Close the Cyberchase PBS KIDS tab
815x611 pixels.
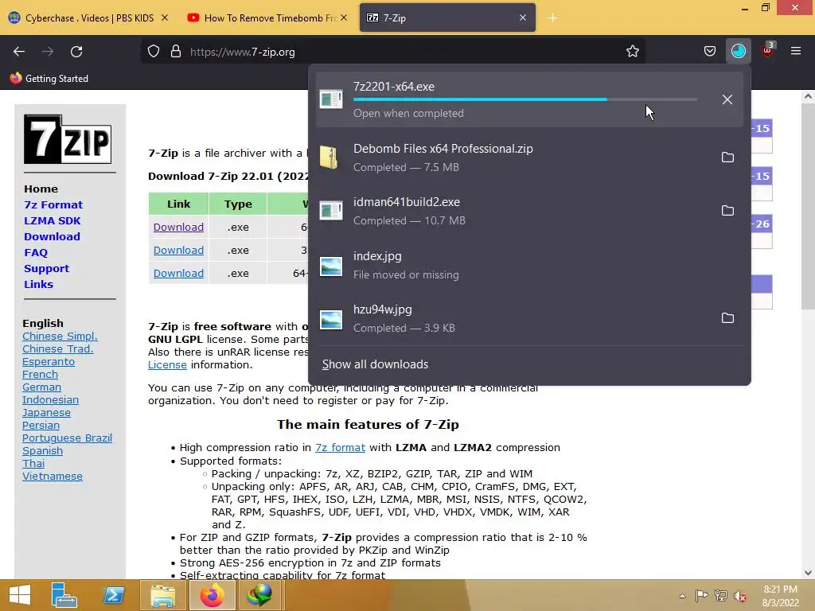pos(165,18)
